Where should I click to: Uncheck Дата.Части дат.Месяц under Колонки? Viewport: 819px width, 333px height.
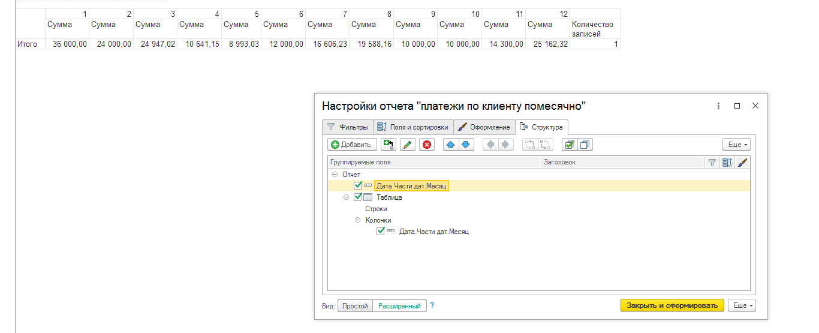[x=380, y=231]
